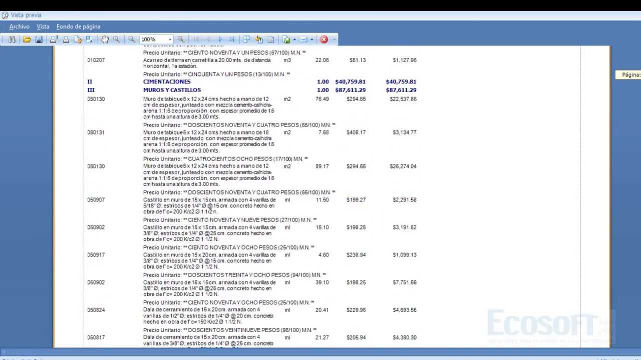
Task: Expand the zoom percentage dropdown arrow
Action: click(170, 39)
